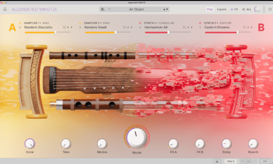The width and height of the screenshot is (273, 164).
Task: Select next sample for Random Staccato
Action: pos(71,27)
